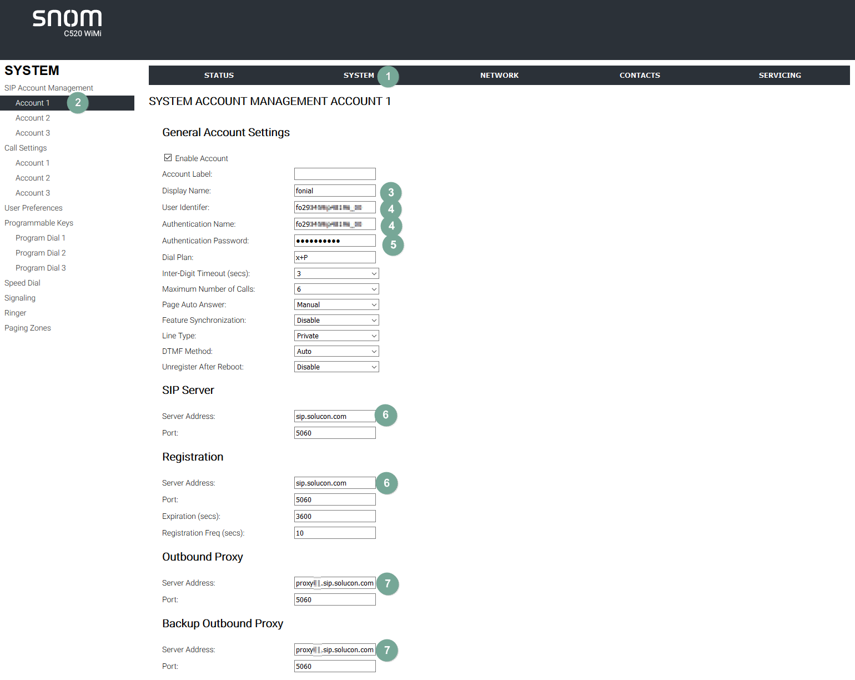The width and height of the screenshot is (855, 680).
Task: Open the SYSTEM tab
Action: pyautogui.click(x=359, y=76)
